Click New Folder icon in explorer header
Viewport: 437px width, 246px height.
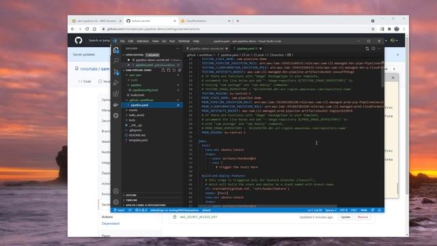pos(169,70)
